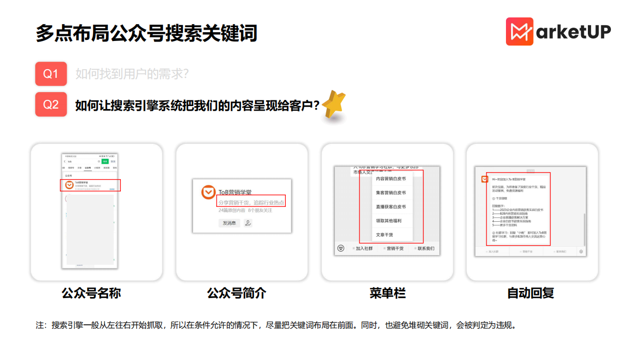Image resolution: width=635 pixels, height=357 pixels.
Task: Click the clear search icon in the search bar
Action: 99,161
